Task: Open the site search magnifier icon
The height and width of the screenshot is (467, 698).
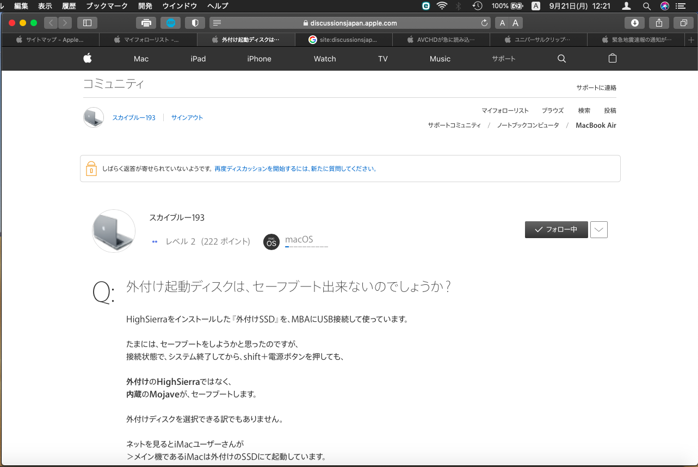Action: pos(562,59)
